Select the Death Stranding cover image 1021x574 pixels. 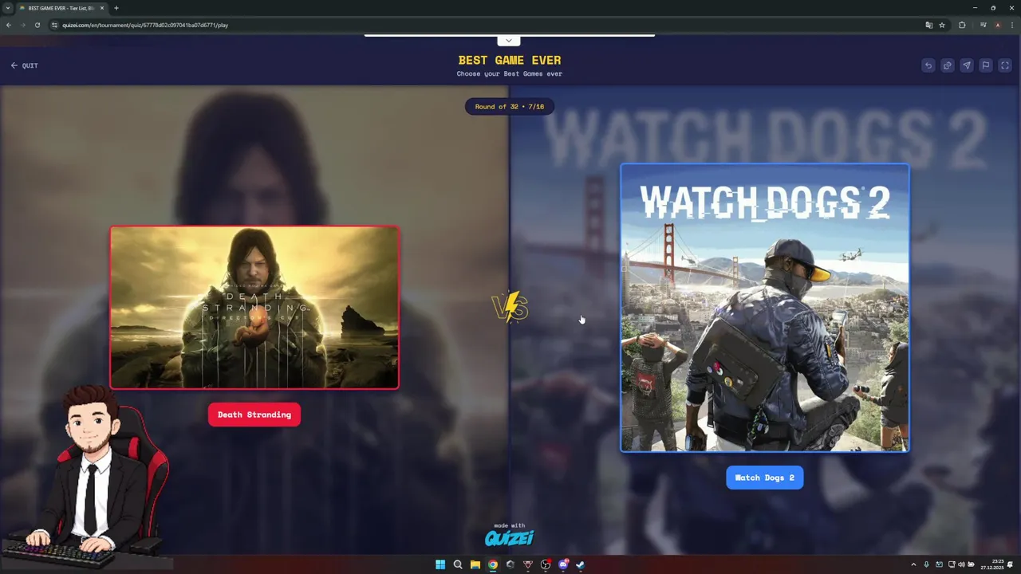tap(254, 308)
